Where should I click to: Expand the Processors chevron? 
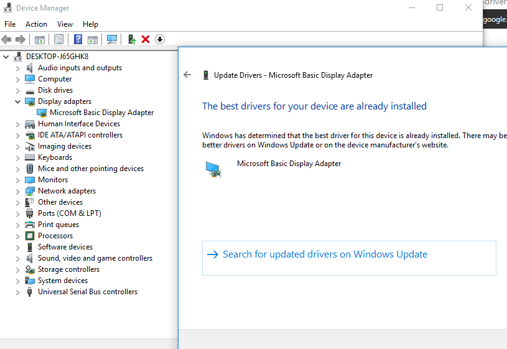click(18, 236)
